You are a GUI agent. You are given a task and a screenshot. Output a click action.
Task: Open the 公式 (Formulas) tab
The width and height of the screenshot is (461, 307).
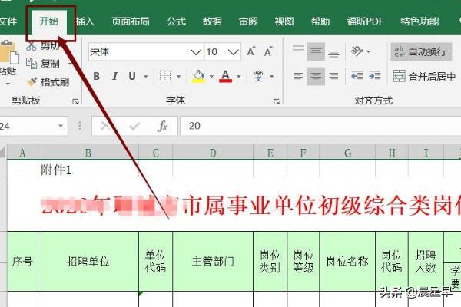pyautogui.click(x=176, y=22)
